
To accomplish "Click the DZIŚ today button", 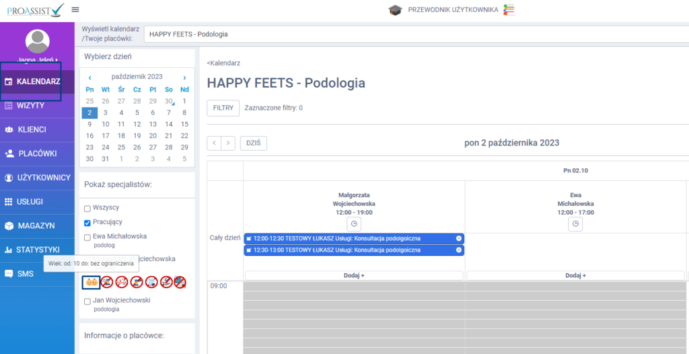I will [254, 143].
